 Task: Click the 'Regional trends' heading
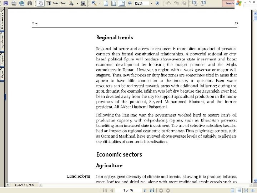115,38
